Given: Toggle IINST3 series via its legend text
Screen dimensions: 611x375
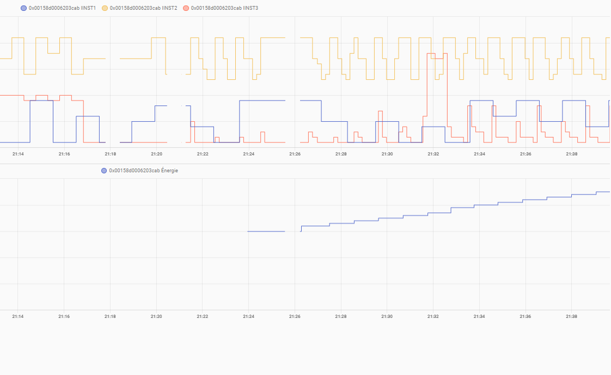Looking at the screenshot, I should (224, 8).
